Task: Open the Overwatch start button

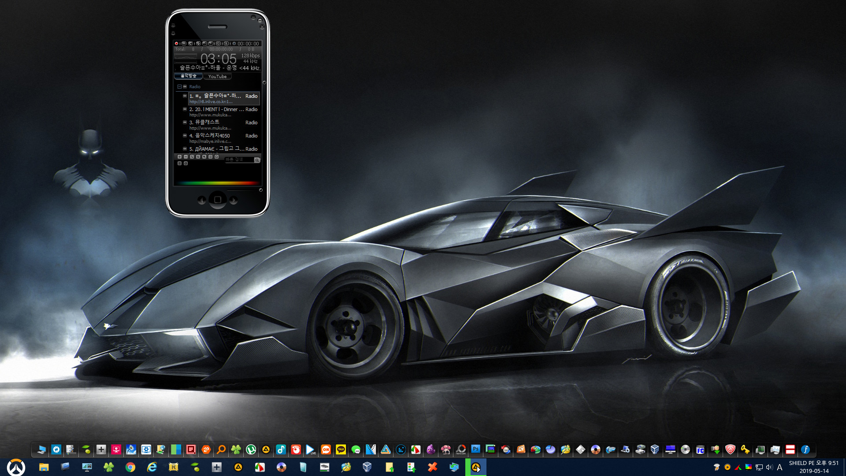Action: pos(16,467)
